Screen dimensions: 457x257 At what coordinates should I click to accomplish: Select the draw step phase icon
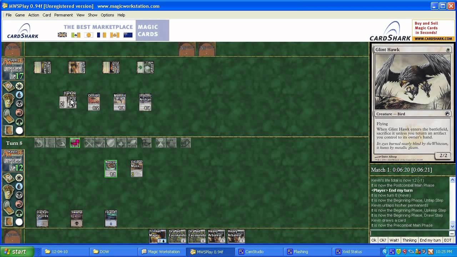click(60, 143)
